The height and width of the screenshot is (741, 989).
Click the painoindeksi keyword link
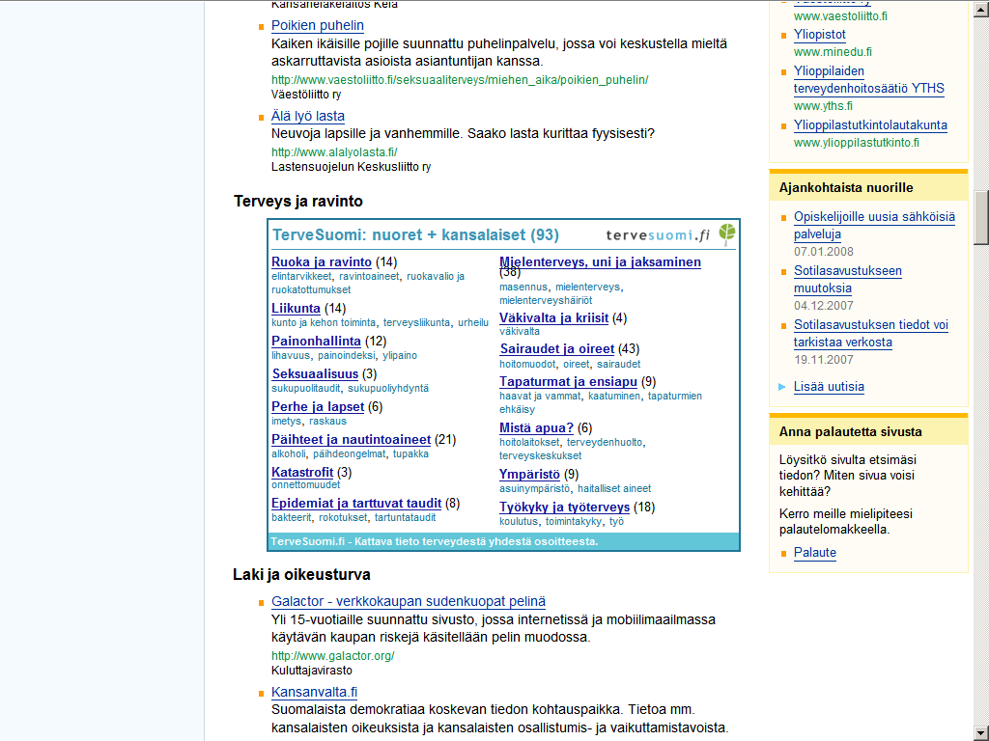[x=347, y=355]
